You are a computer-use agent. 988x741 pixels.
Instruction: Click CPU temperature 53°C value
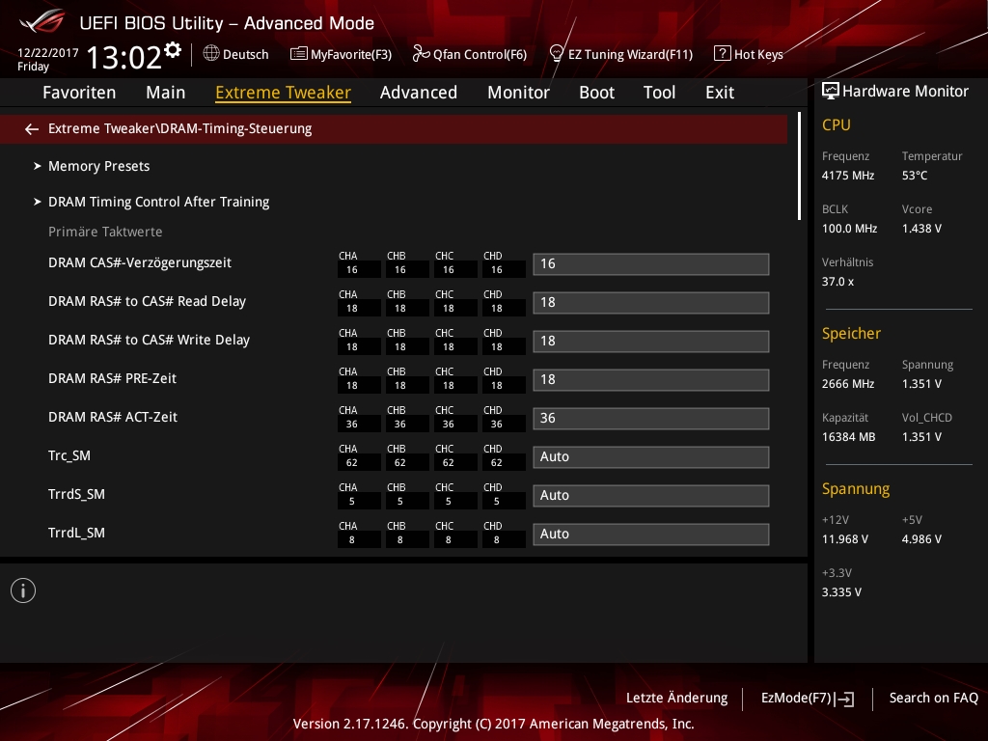click(x=915, y=176)
